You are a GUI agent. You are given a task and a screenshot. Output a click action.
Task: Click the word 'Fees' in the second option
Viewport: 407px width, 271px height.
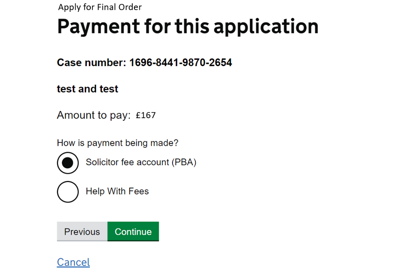pos(139,191)
